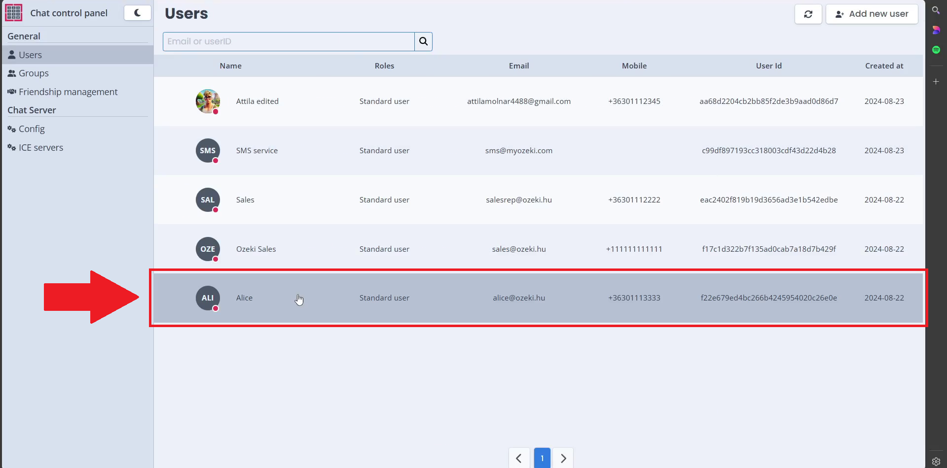This screenshot has width=947, height=468.
Task: Click the search magnifier icon
Action: (423, 41)
